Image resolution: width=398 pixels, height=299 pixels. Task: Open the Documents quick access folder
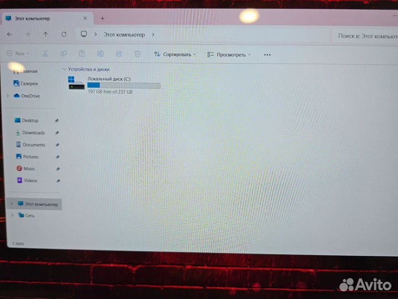tap(30, 145)
